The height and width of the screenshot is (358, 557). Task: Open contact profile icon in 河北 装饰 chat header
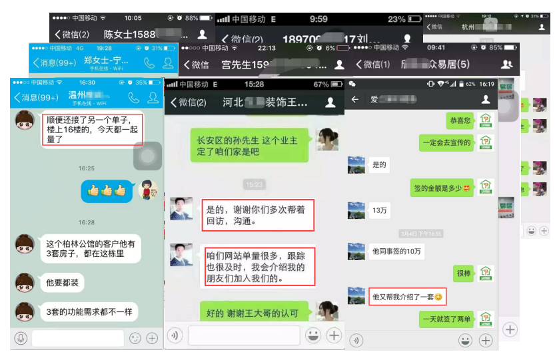click(330, 102)
